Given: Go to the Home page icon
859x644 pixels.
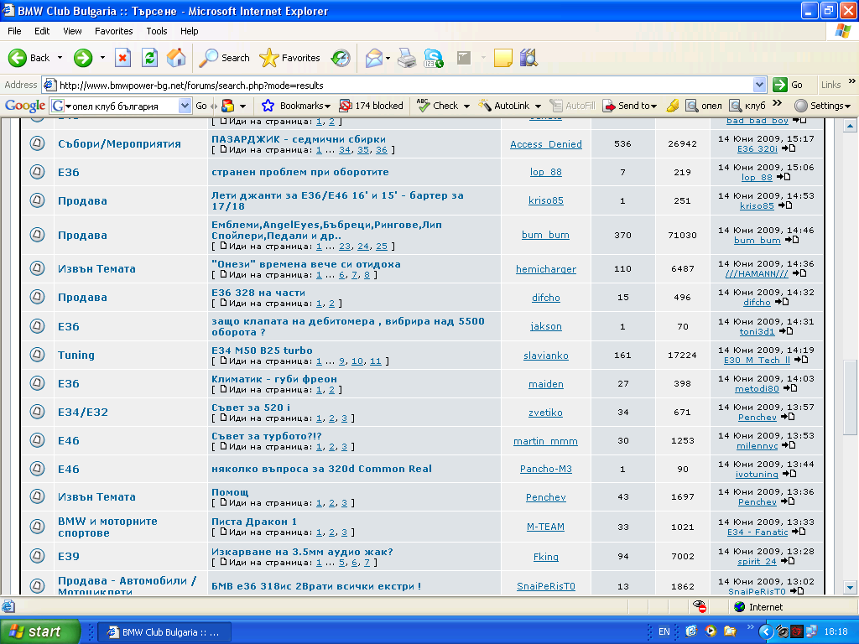Looking at the screenshot, I should coord(176,58).
